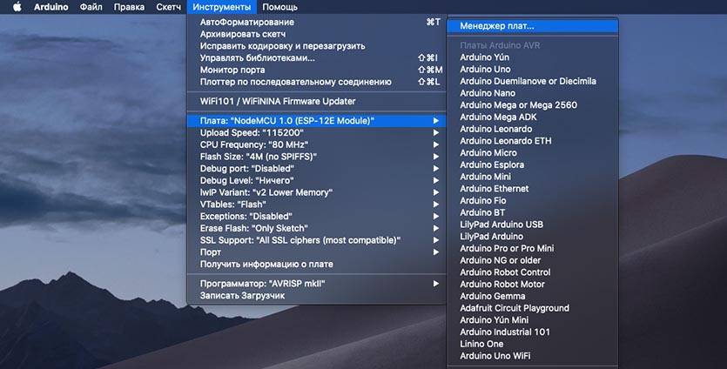Viewport: 727px width, 369px height.
Task: Open the Файл menu
Action: tap(91, 7)
